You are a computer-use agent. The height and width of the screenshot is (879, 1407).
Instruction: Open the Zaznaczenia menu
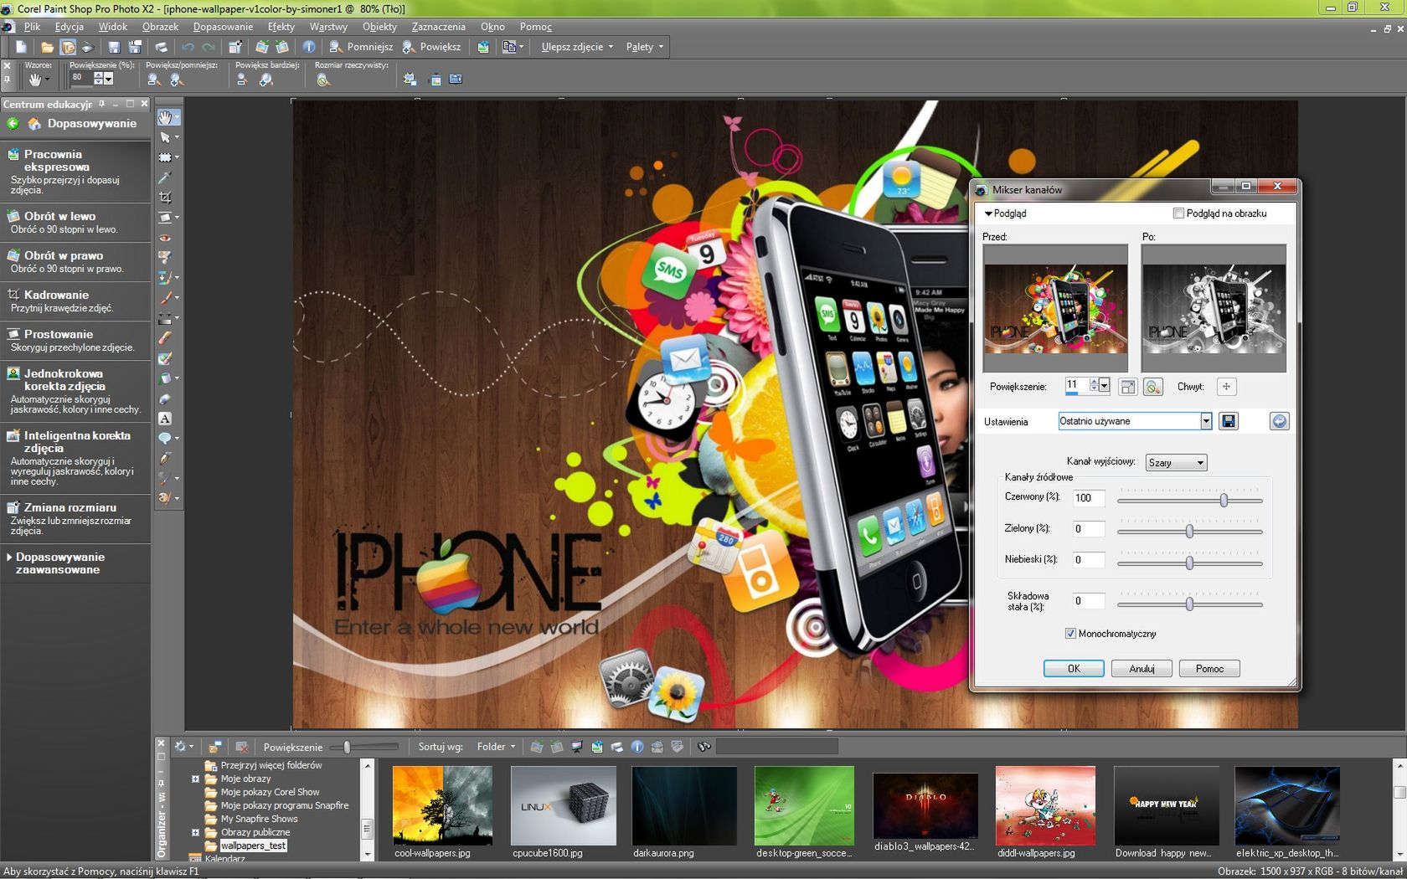[438, 27]
